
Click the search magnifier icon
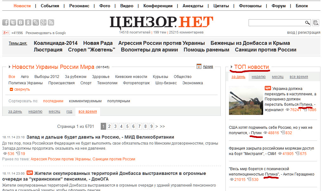(307, 23)
